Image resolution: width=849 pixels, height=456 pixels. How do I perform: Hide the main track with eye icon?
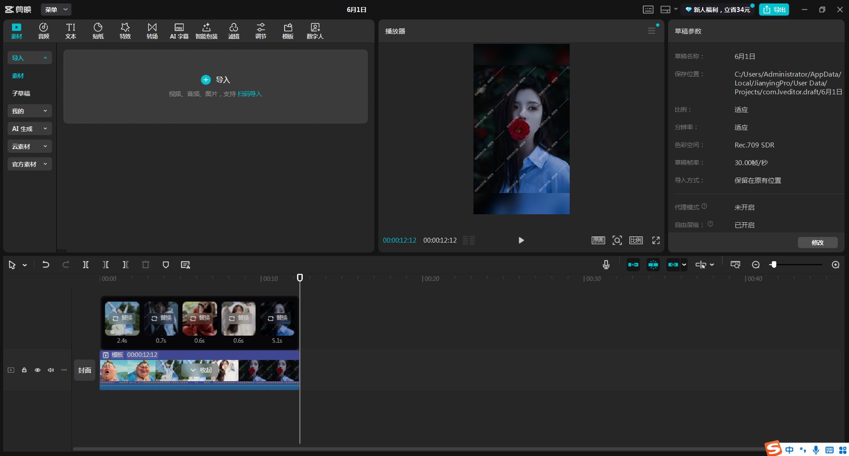click(38, 370)
